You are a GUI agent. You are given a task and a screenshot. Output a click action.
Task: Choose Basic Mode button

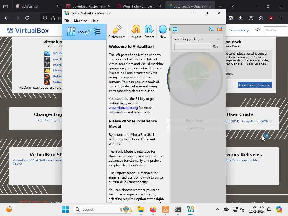coord(195,120)
